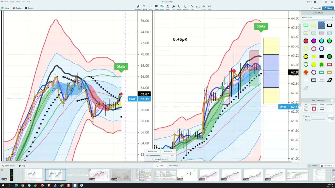
Task: Select the Selection tool
Action: (x=186, y=7)
